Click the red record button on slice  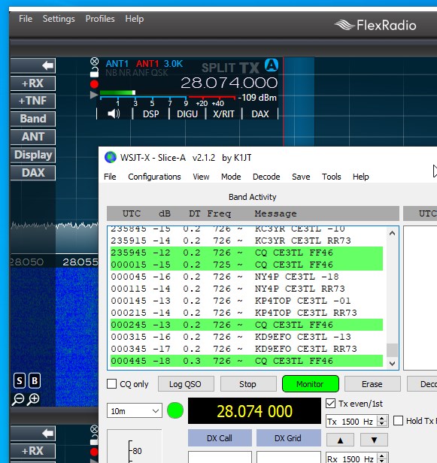94,84
